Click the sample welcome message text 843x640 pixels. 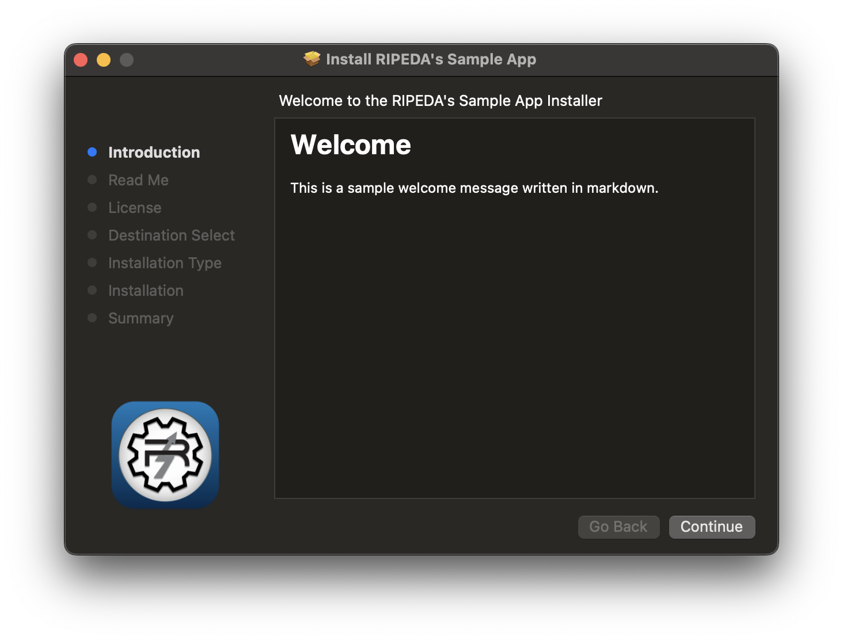click(475, 188)
